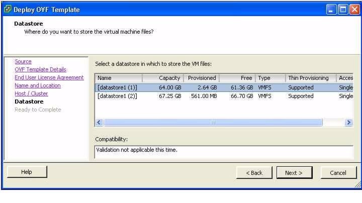Image resolution: width=362 pixels, height=203 pixels.
Task: Click the 61.36 GB free cell
Action: (x=242, y=87)
